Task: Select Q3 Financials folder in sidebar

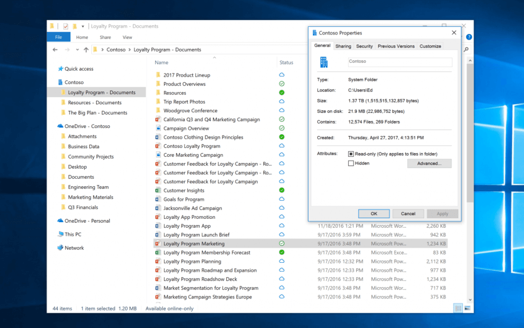Action: tap(83, 207)
